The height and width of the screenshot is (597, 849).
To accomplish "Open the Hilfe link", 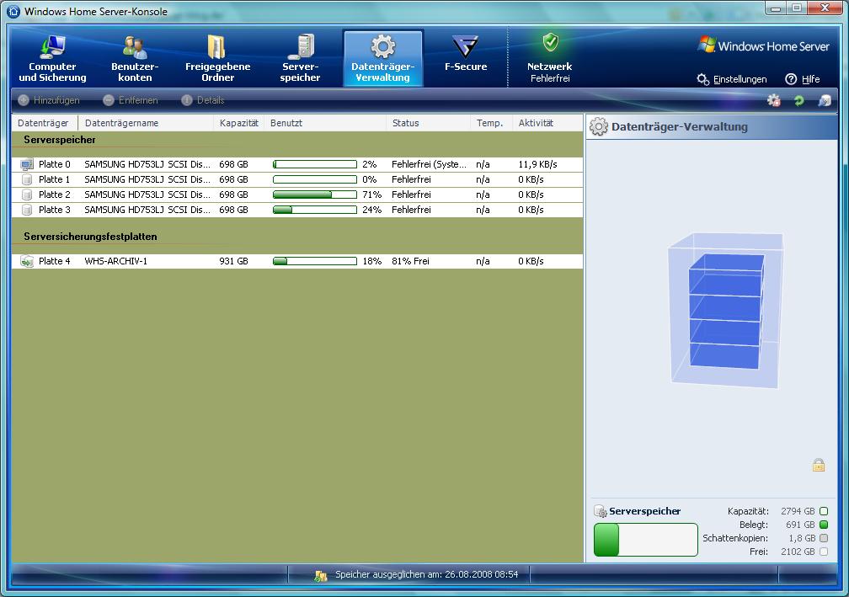I will coord(803,79).
